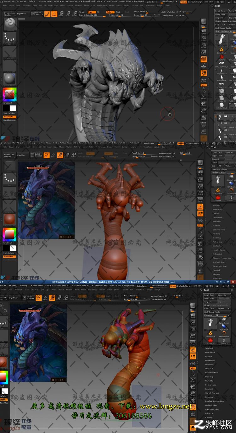Viewport: 236px width, 433px height.
Task: Open the Preferences menu in the top window
Action: (102, 5)
